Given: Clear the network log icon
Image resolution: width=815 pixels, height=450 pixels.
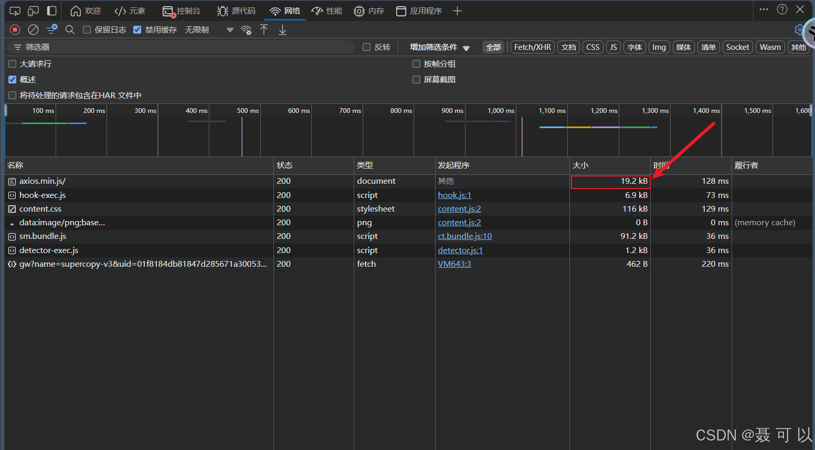Looking at the screenshot, I should tap(33, 30).
